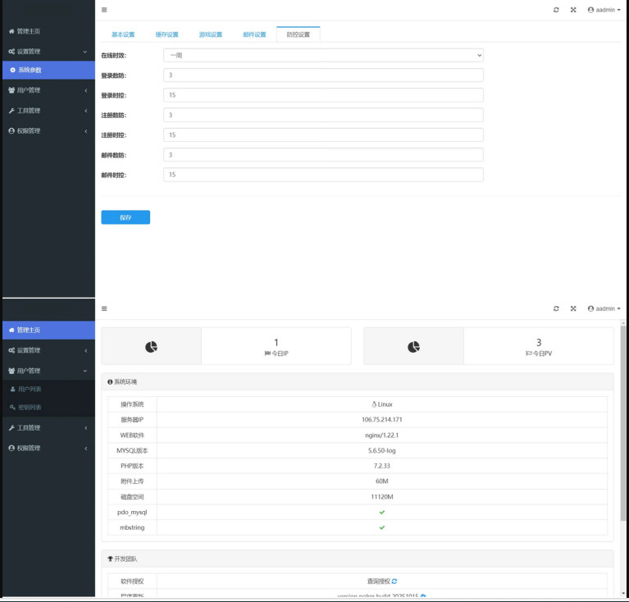Open the 游戏设置 tab
Screen dimensions: 629x602
211,34
